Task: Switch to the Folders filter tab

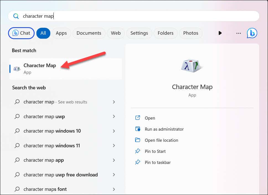Action: tap(166, 33)
